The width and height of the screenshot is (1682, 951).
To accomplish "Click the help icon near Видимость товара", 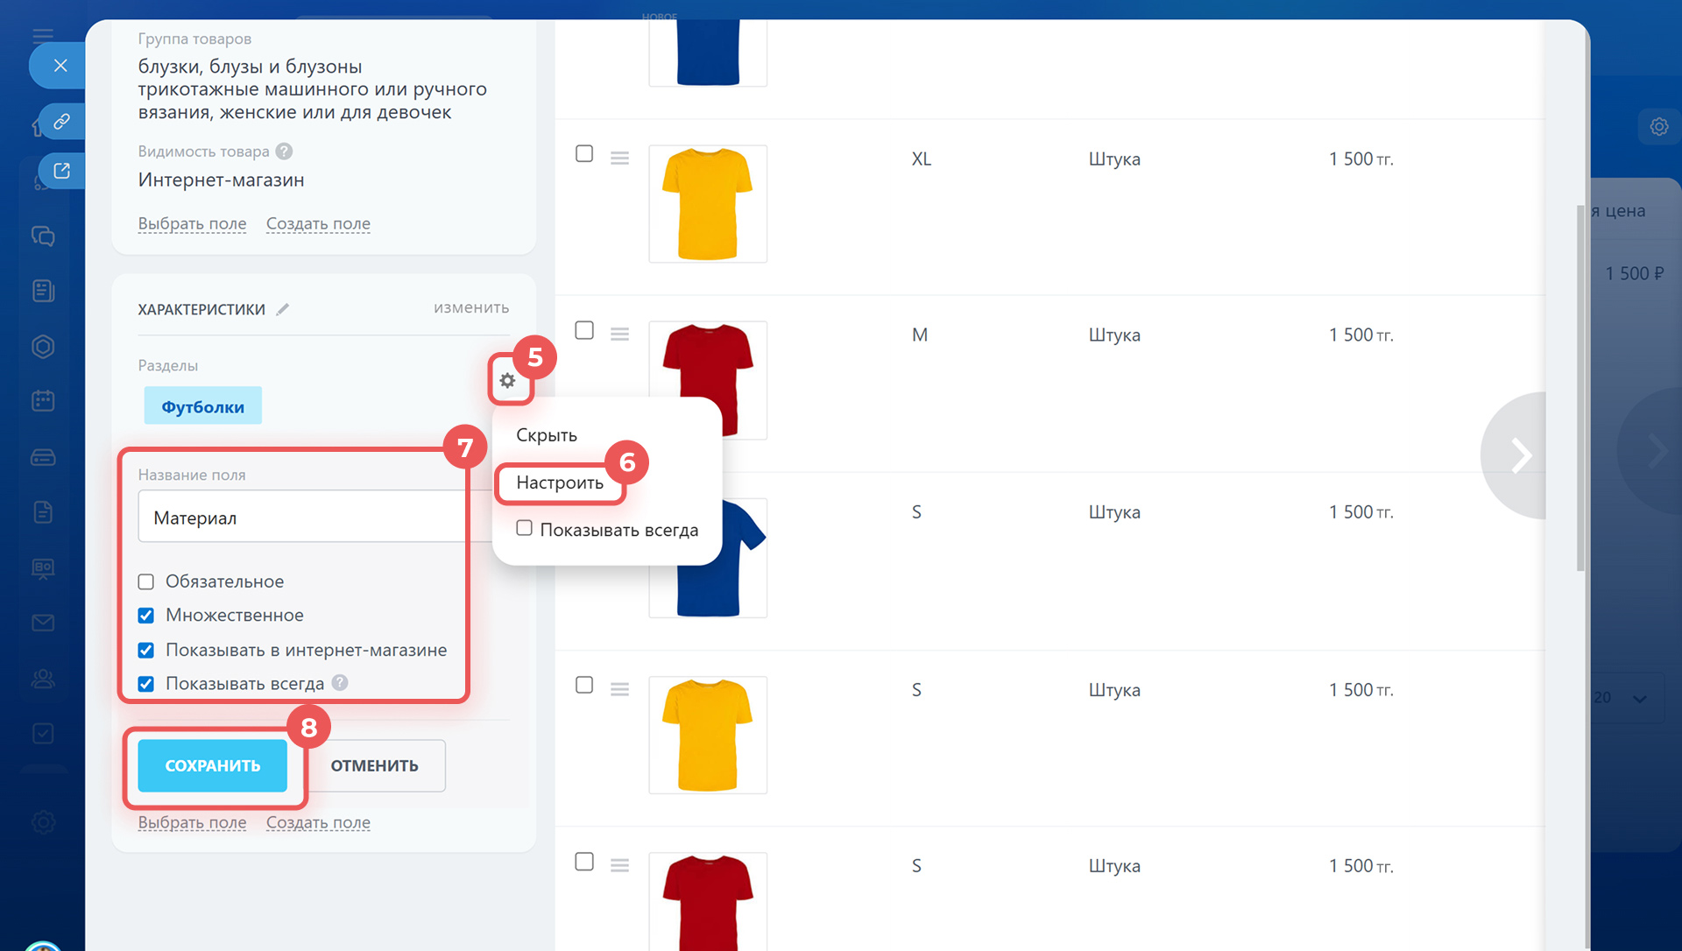I will [x=284, y=151].
